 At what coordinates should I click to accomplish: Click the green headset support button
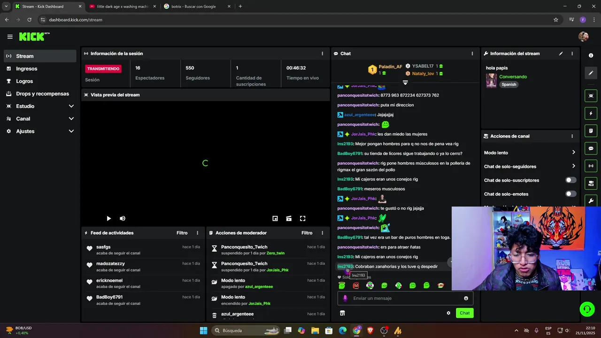point(587,309)
